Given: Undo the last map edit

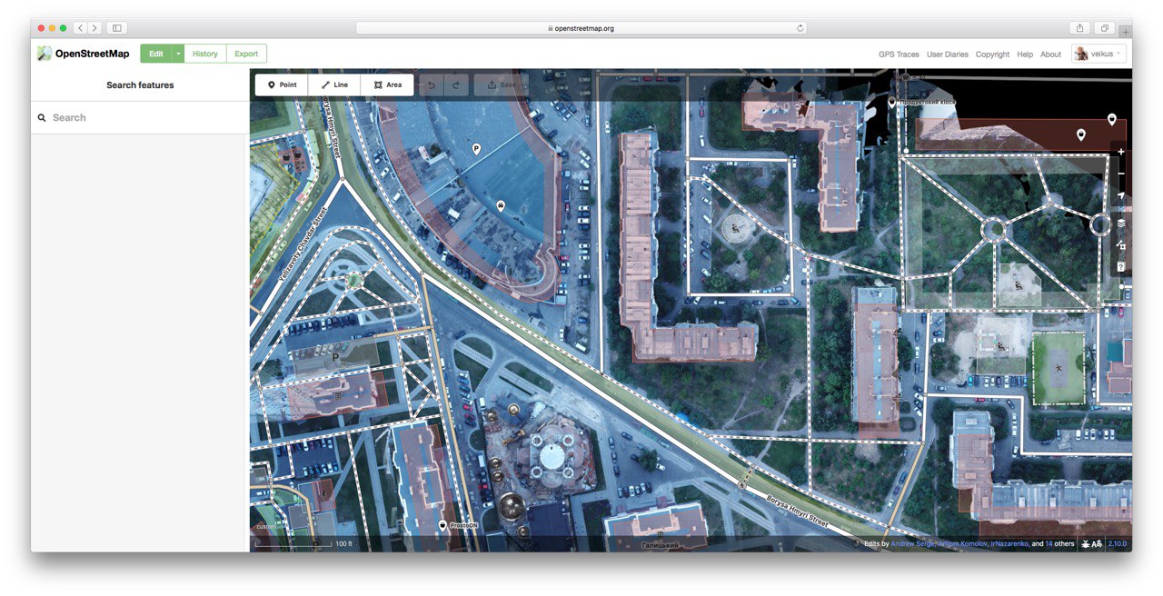Looking at the screenshot, I should (432, 84).
